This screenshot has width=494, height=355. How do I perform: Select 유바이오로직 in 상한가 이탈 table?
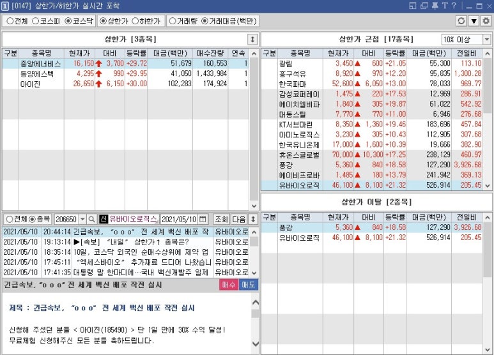tap(372, 238)
